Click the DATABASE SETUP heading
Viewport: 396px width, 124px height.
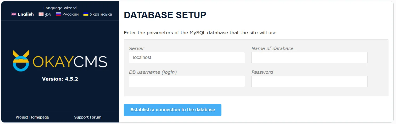pyautogui.click(x=165, y=15)
